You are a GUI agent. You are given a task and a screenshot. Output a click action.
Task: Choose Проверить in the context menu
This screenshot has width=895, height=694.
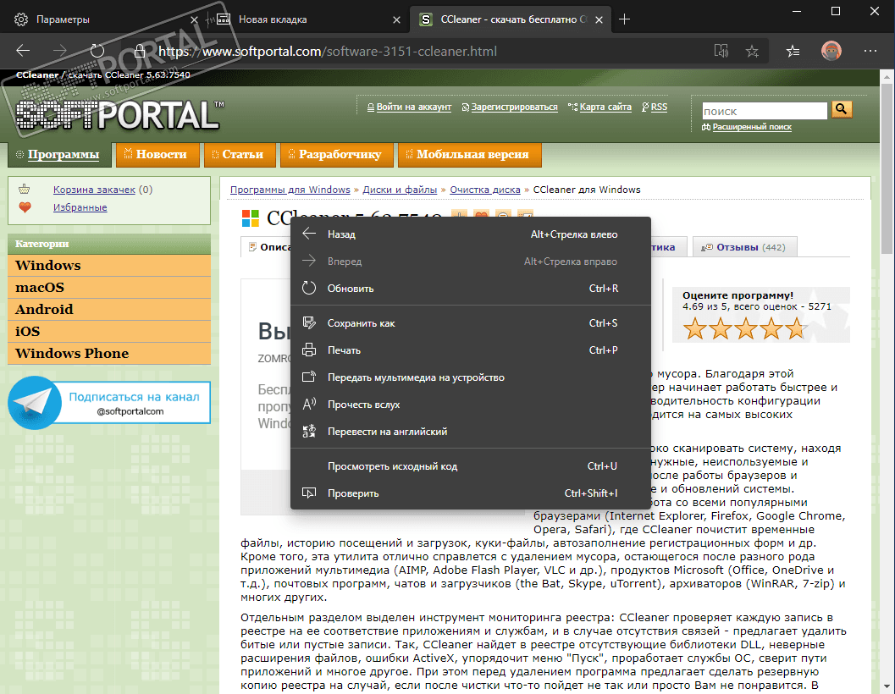point(471,493)
